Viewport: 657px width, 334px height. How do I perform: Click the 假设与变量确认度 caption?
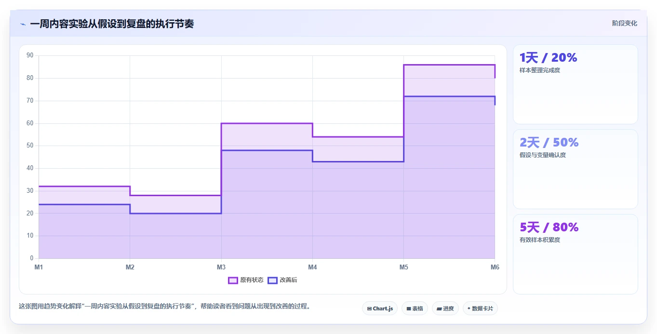(543, 155)
